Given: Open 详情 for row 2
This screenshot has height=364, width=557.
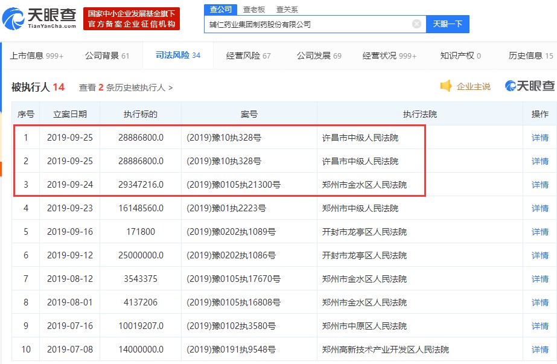Looking at the screenshot, I should click(540, 161).
